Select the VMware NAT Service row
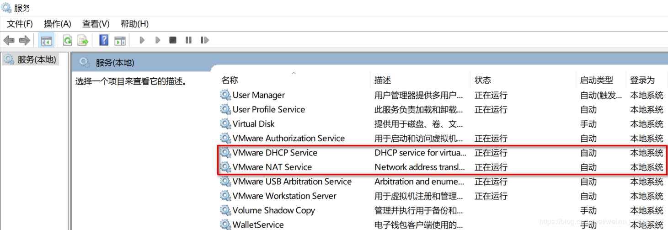Viewport: 668px width, 230px height. pos(272,167)
